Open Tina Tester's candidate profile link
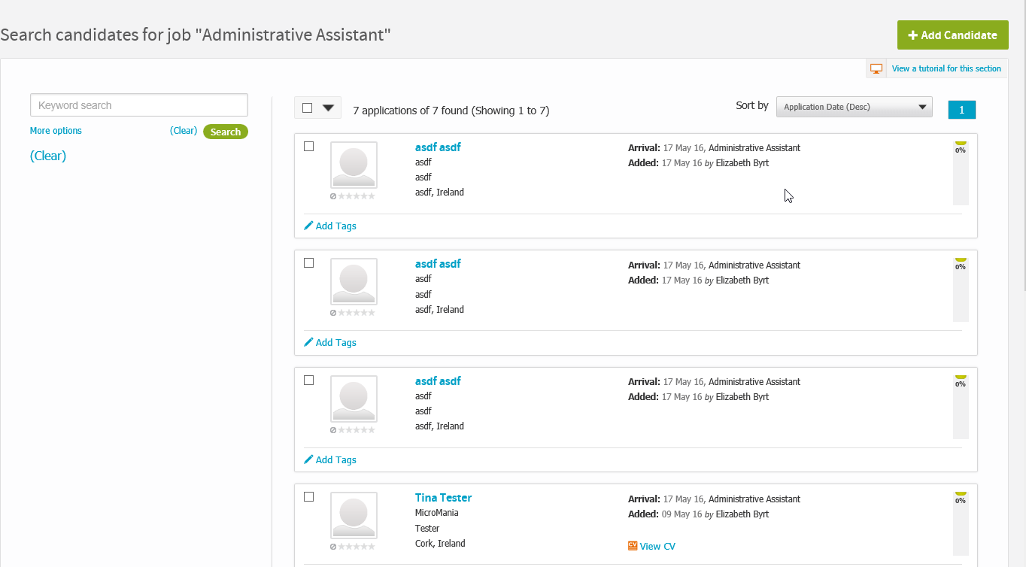 (443, 498)
